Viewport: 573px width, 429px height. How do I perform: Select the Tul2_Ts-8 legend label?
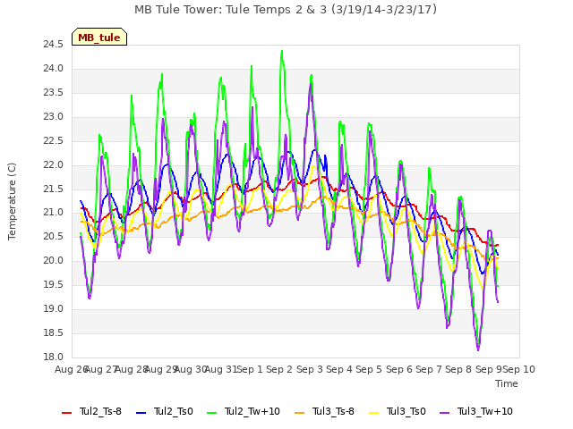point(100,411)
